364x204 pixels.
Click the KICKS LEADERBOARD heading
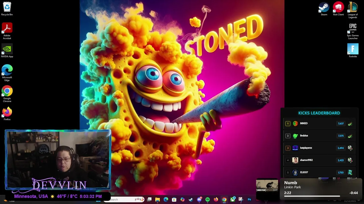point(319,113)
